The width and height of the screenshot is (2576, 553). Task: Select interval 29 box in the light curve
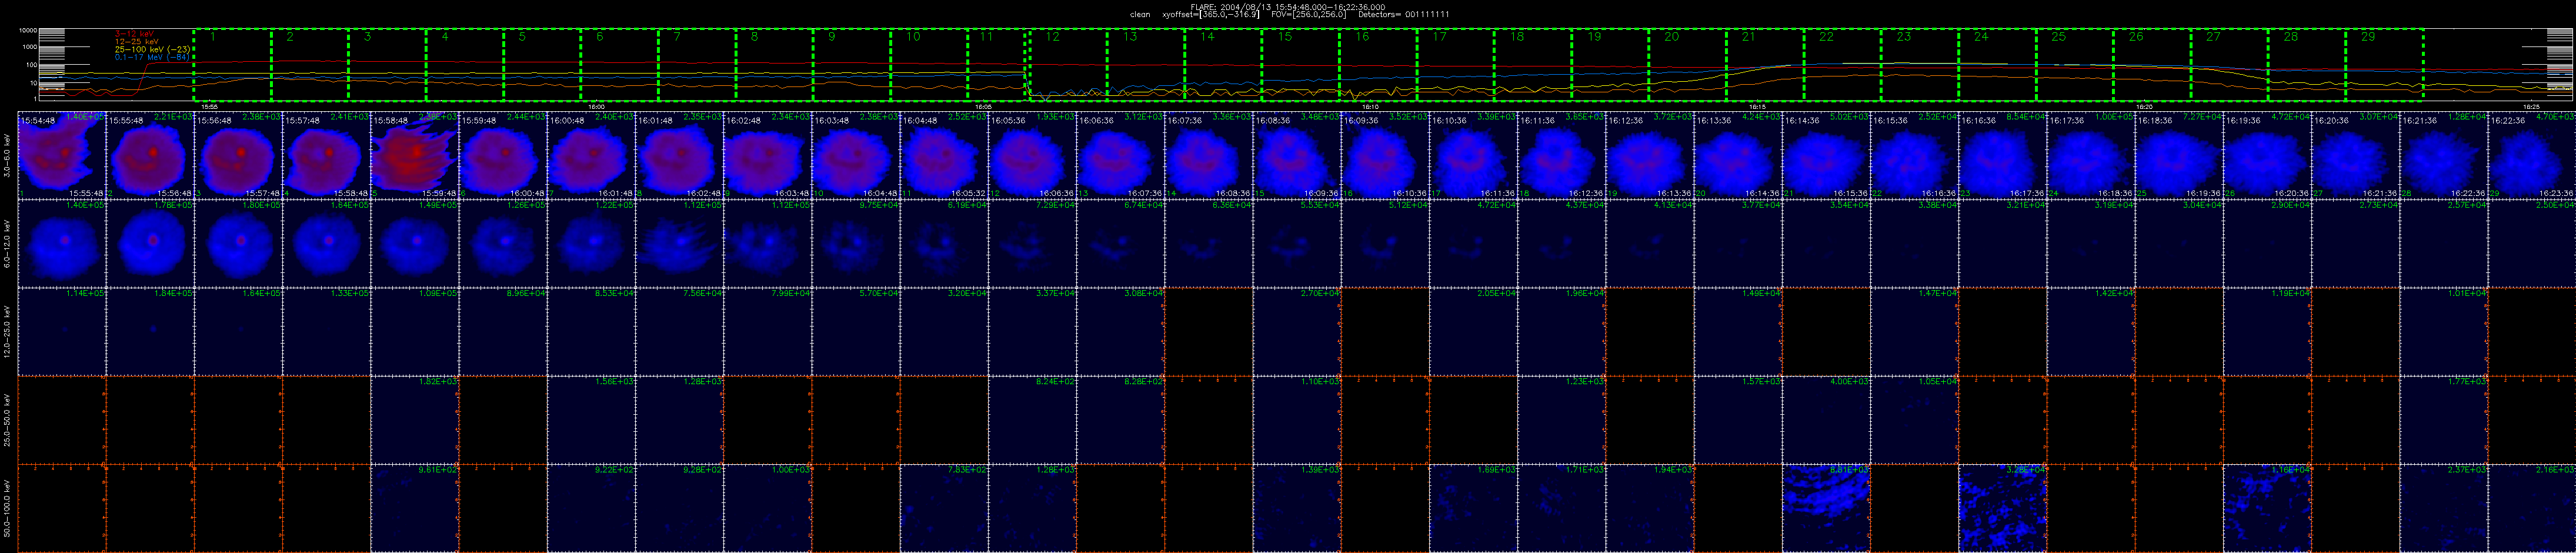pyautogui.click(x=2384, y=65)
